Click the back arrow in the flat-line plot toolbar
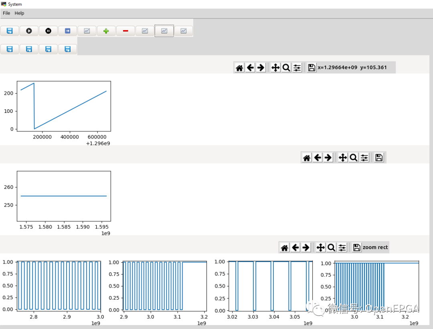This screenshot has height=329, width=433. 318,158
